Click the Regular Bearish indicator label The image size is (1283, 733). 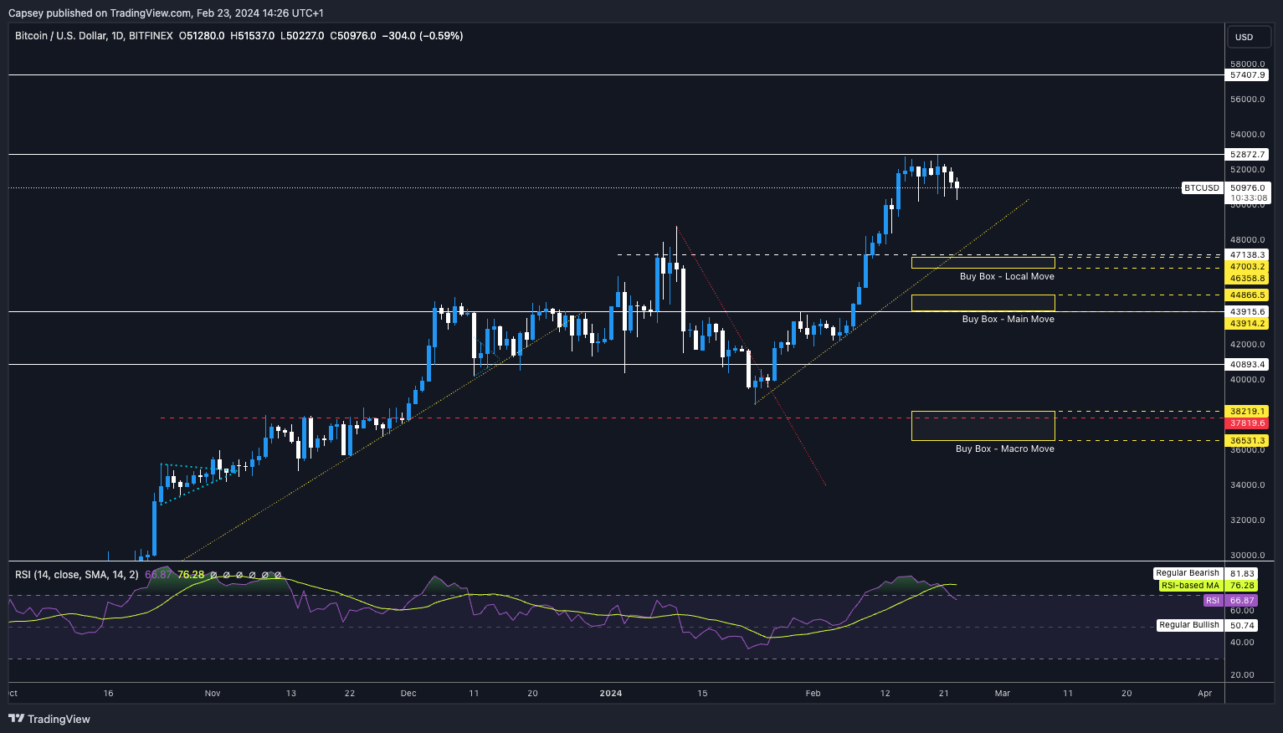point(1188,573)
